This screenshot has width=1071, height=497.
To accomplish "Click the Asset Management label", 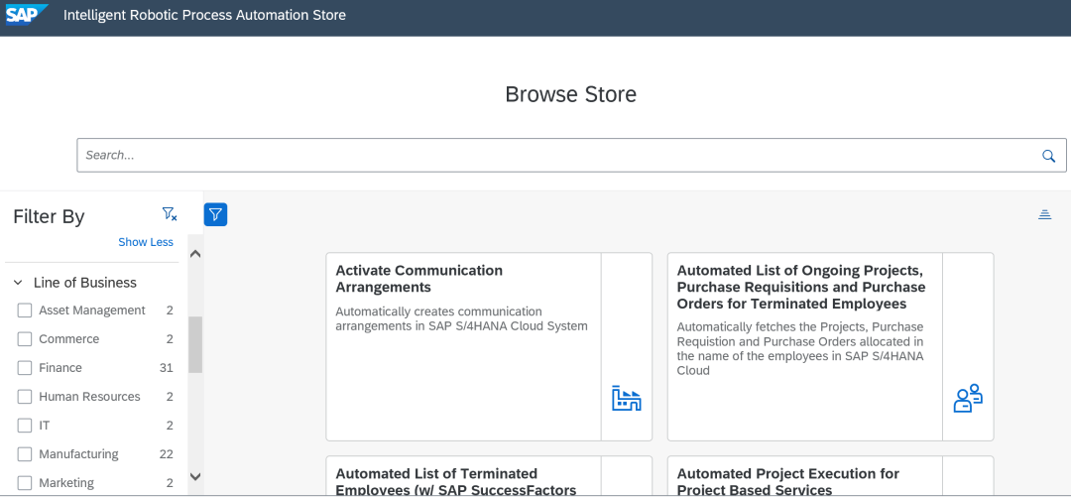I will pos(92,311).
